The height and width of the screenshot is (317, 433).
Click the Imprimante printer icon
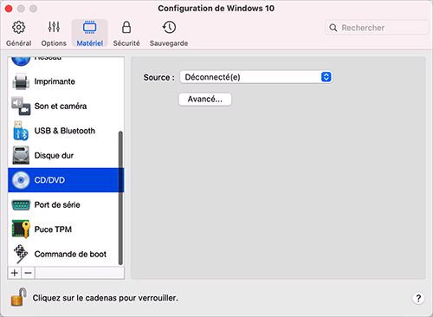pos(21,81)
